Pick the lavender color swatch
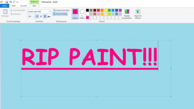This screenshot has height=109, width=194. pyautogui.click(x=120, y=14)
